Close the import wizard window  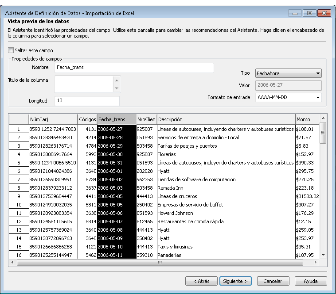point(324,13)
